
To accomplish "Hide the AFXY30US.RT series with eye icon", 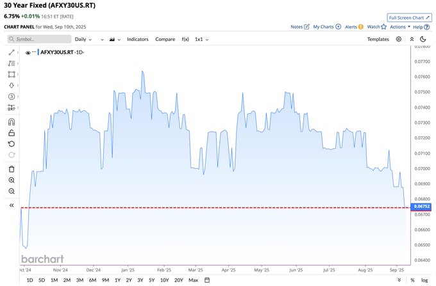I will [x=28, y=52].
